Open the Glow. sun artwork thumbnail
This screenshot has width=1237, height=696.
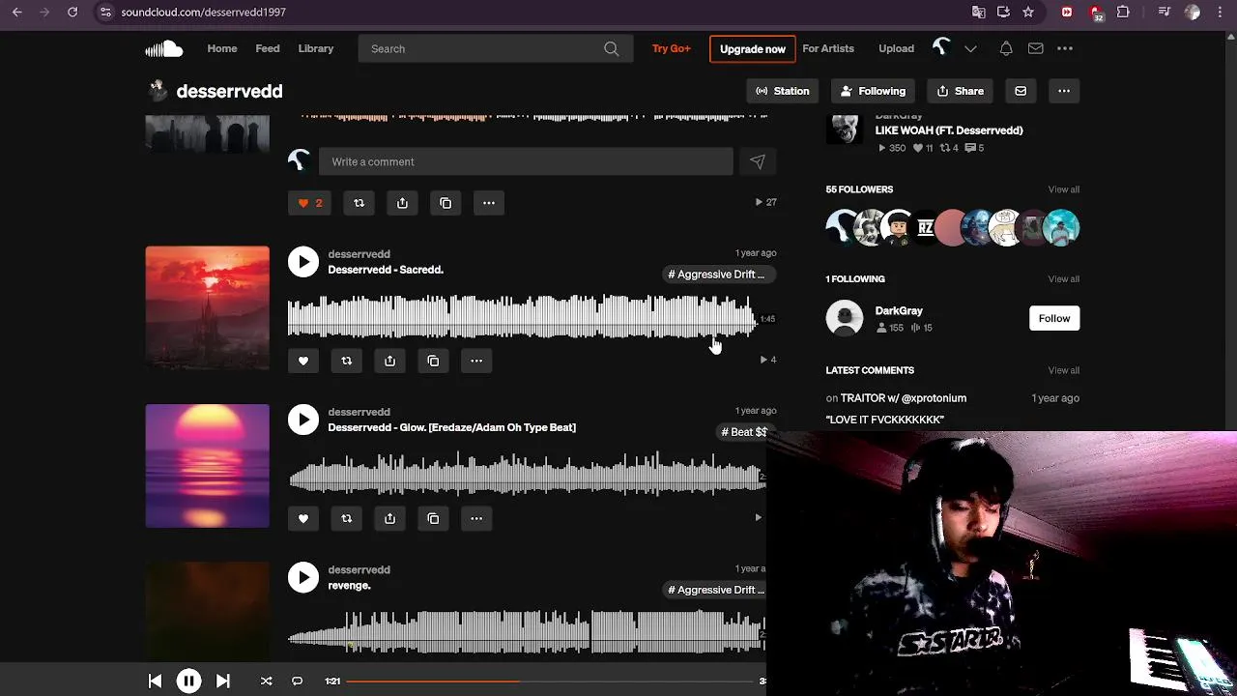point(208,466)
